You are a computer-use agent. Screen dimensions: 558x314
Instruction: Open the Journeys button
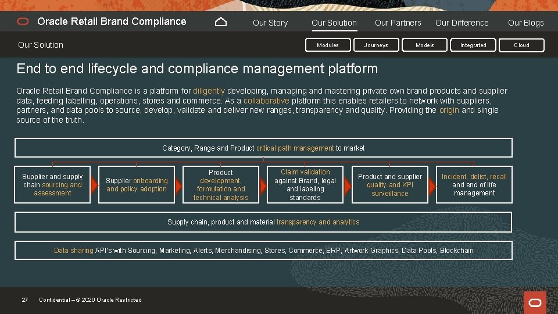tap(376, 45)
